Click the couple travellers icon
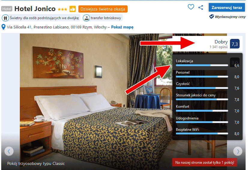 point(5,18)
